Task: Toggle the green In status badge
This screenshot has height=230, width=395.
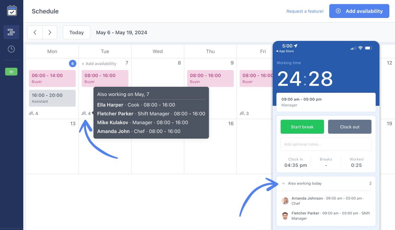Action: [11, 71]
